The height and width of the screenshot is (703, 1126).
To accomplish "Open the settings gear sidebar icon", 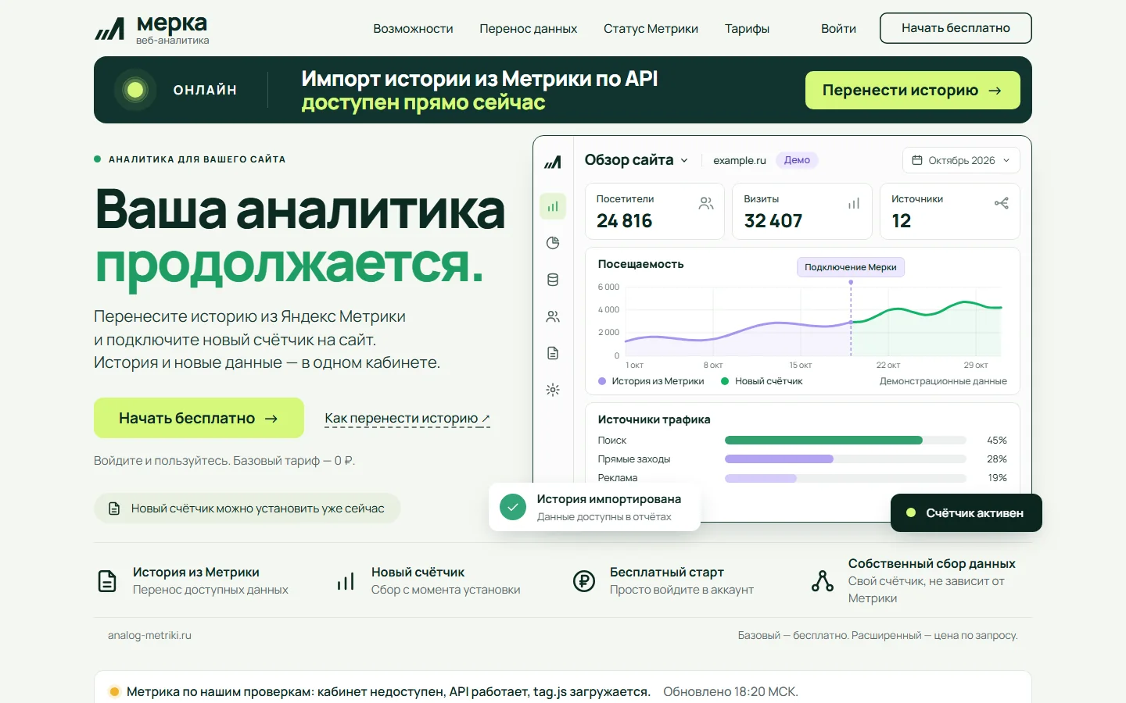I will 553,390.
